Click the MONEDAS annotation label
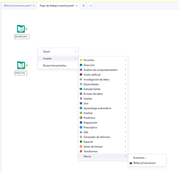 (x=22, y=37)
